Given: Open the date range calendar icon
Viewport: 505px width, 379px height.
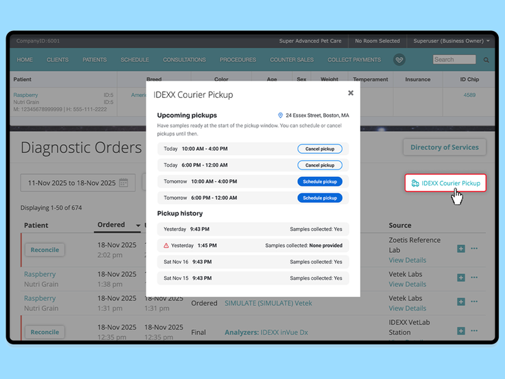Looking at the screenshot, I should [x=124, y=183].
